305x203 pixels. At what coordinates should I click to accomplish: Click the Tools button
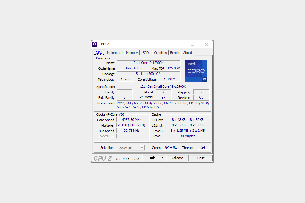click(x=151, y=158)
